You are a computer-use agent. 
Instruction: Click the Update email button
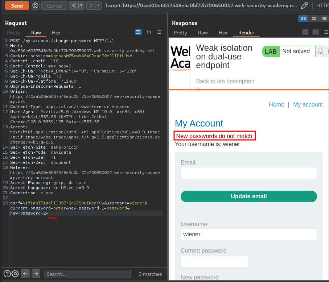[x=248, y=196]
